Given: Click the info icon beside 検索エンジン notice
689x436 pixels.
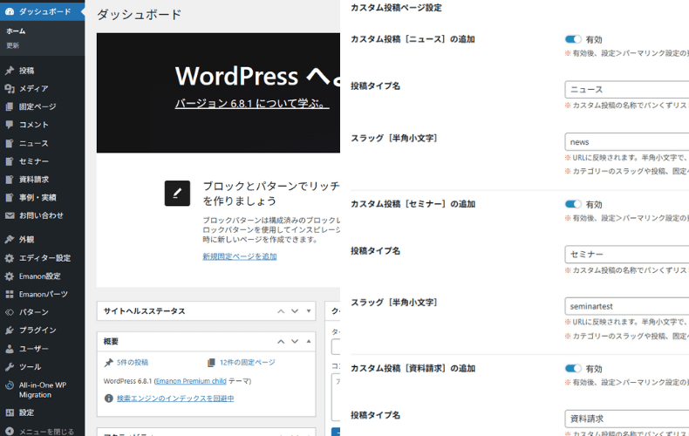Looking at the screenshot, I should click(x=108, y=399).
